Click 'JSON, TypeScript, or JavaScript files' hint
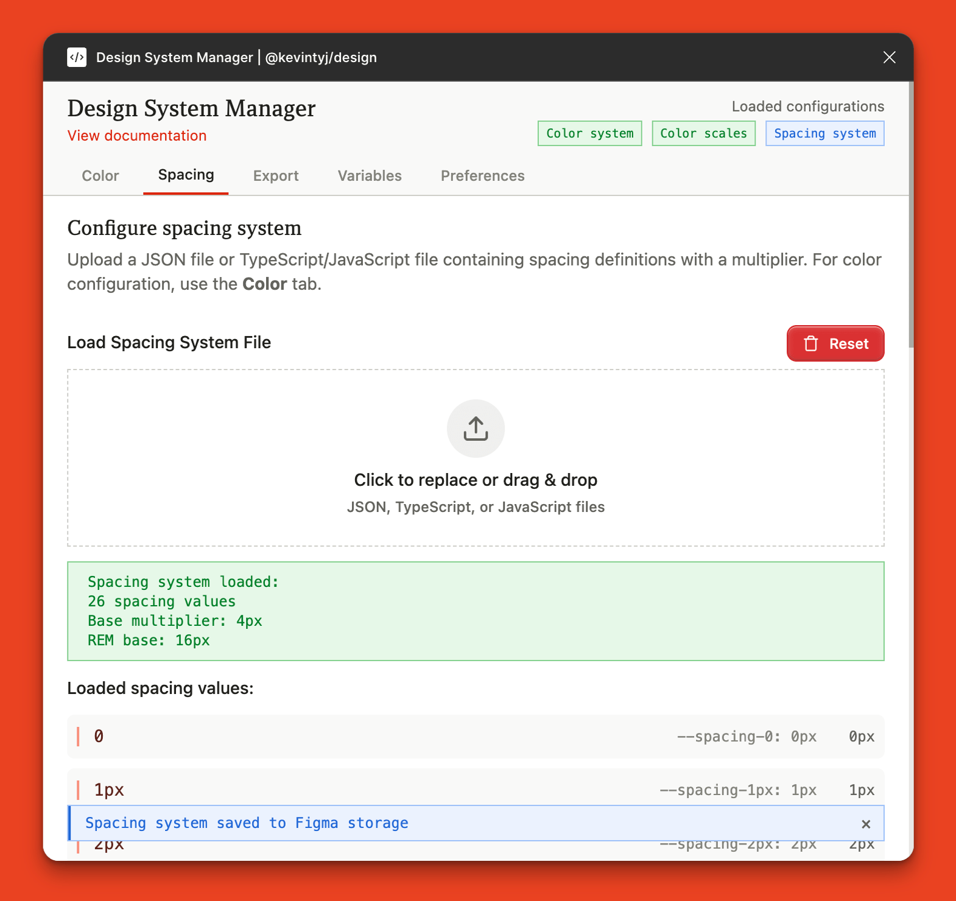Screen dimensions: 956x901 [x=476, y=507]
